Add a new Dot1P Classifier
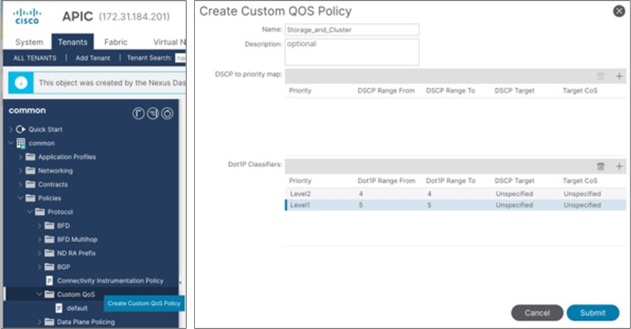 click(x=619, y=166)
